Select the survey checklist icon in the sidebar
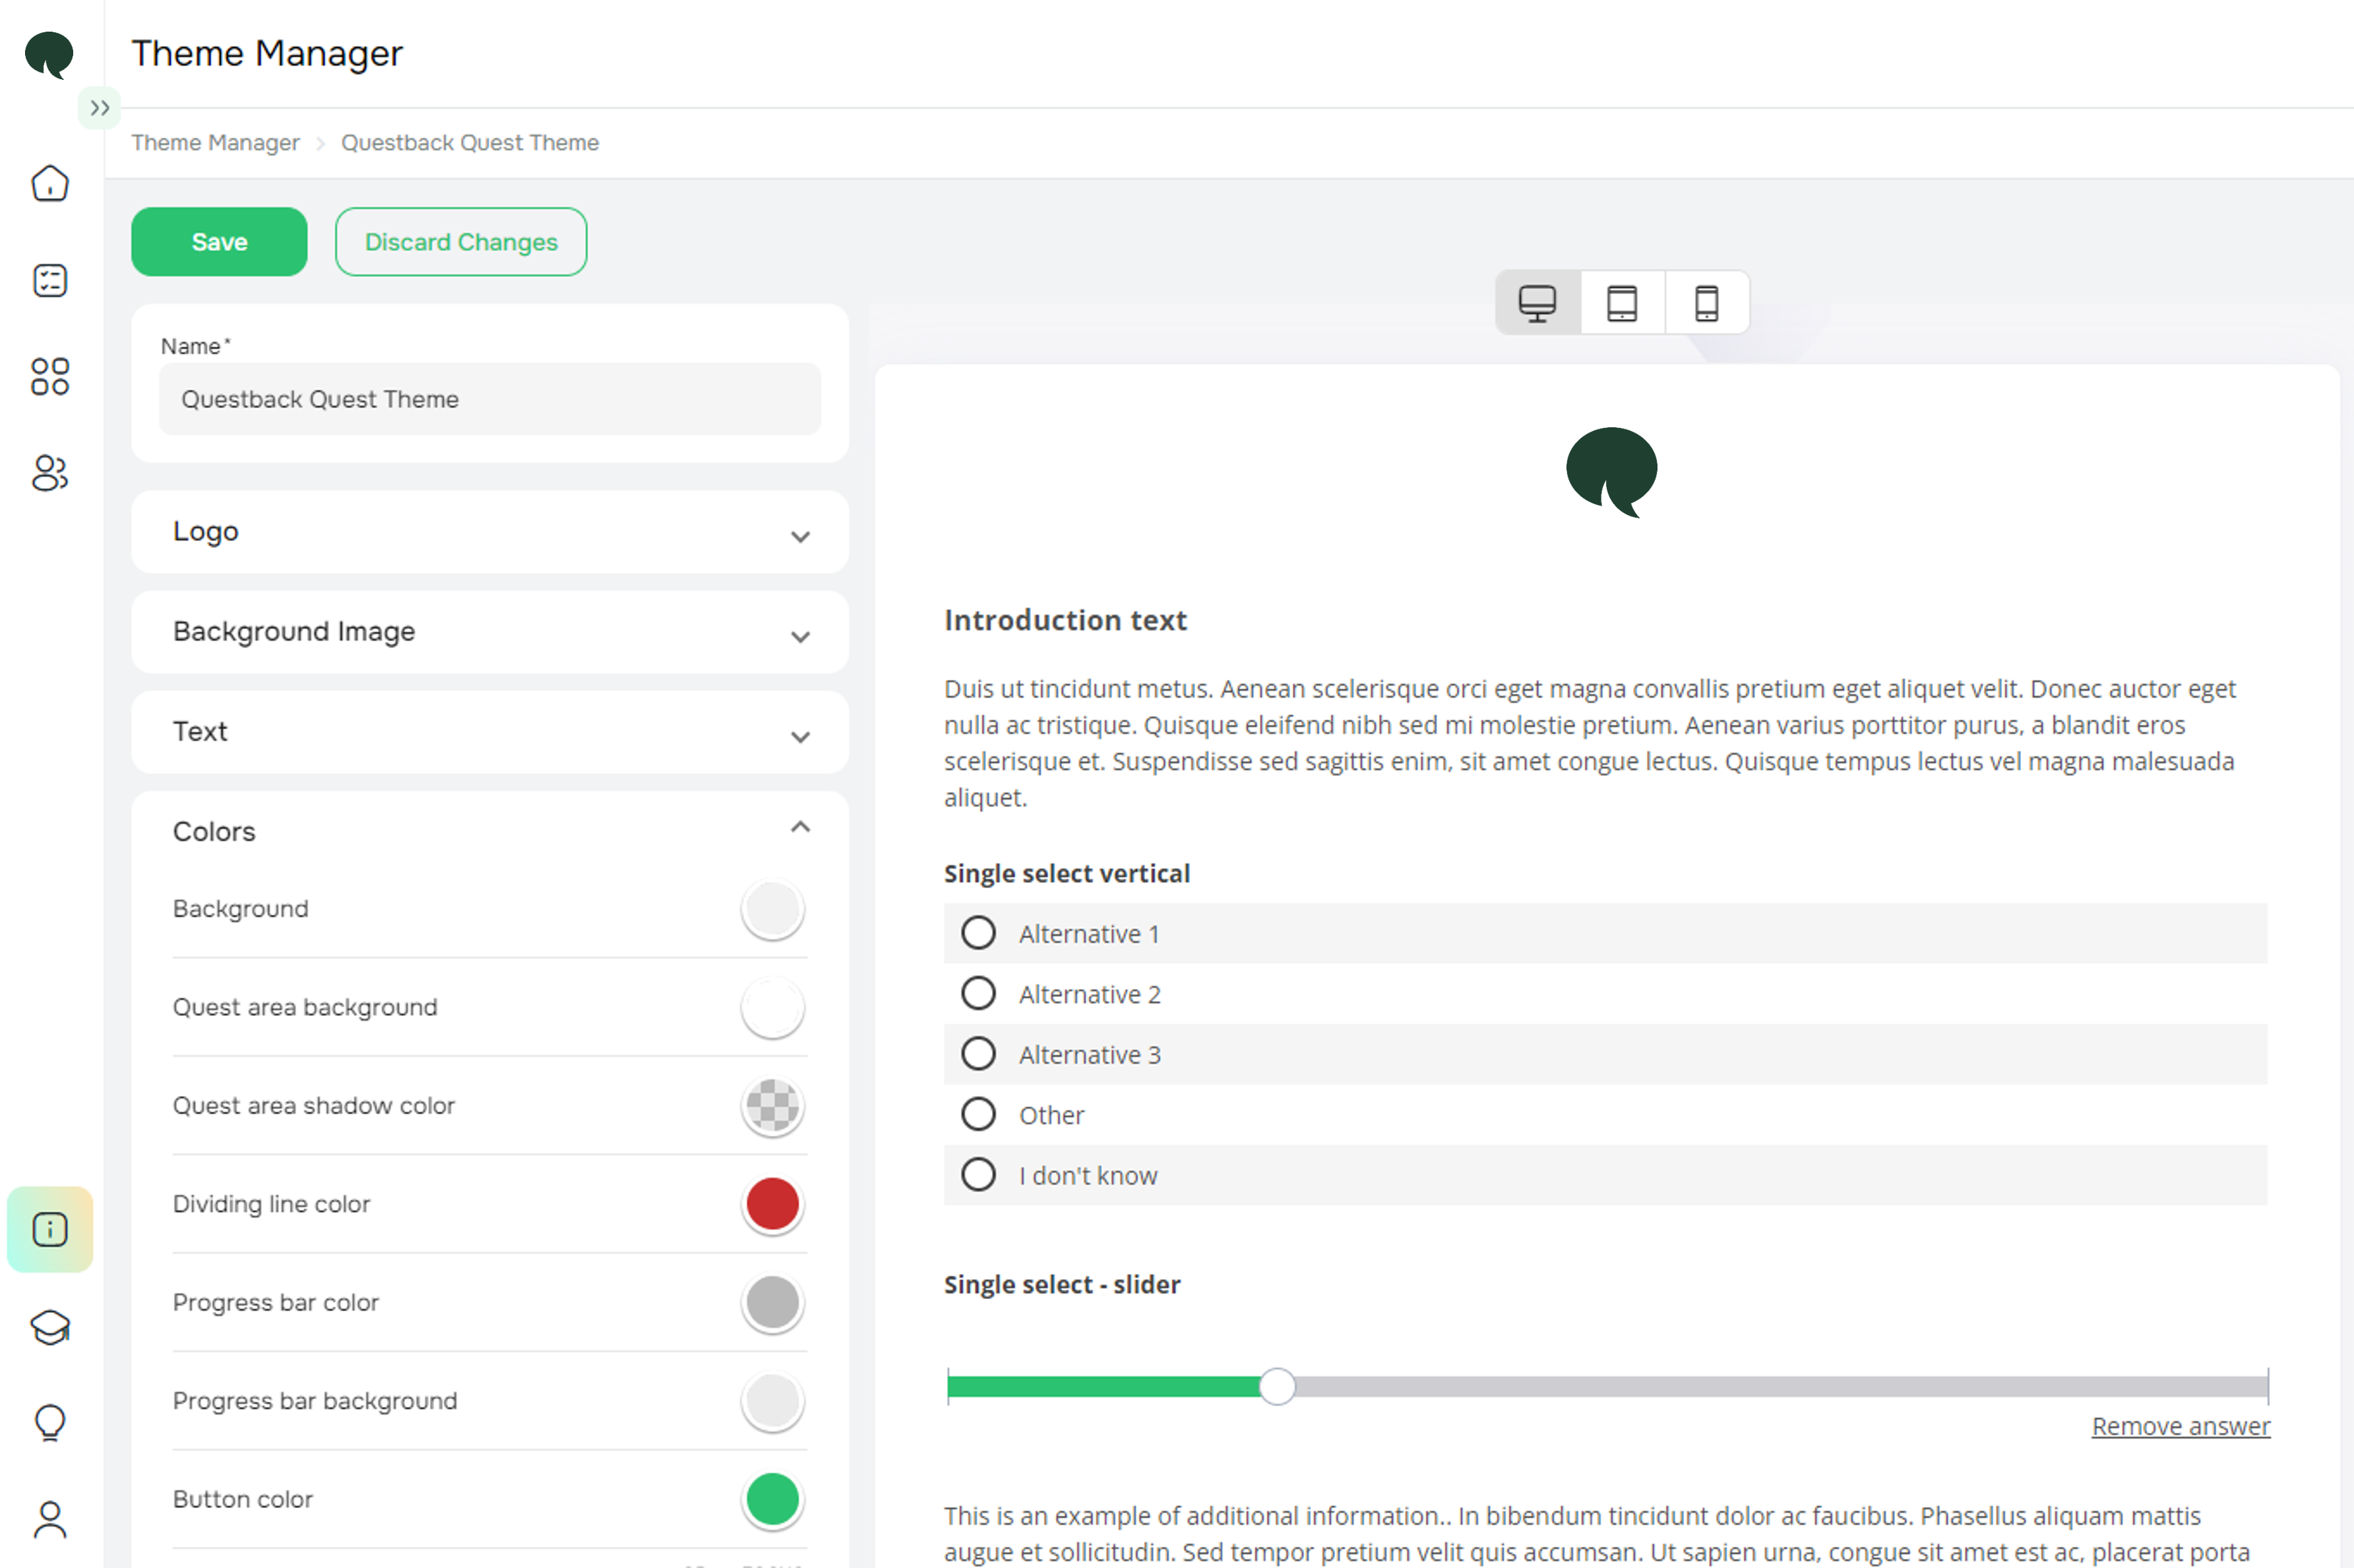 pos(49,280)
